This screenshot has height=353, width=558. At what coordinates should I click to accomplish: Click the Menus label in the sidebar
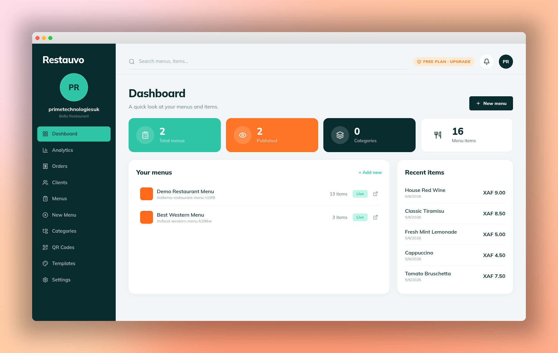(x=59, y=199)
